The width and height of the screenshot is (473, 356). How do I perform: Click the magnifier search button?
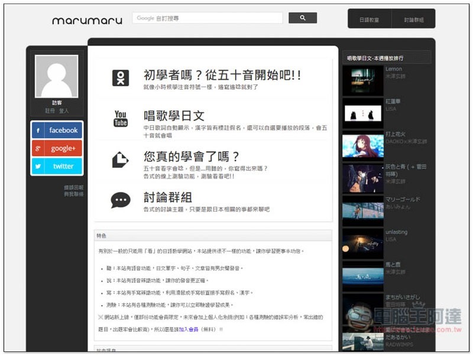pyautogui.click(x=303, y=18)
